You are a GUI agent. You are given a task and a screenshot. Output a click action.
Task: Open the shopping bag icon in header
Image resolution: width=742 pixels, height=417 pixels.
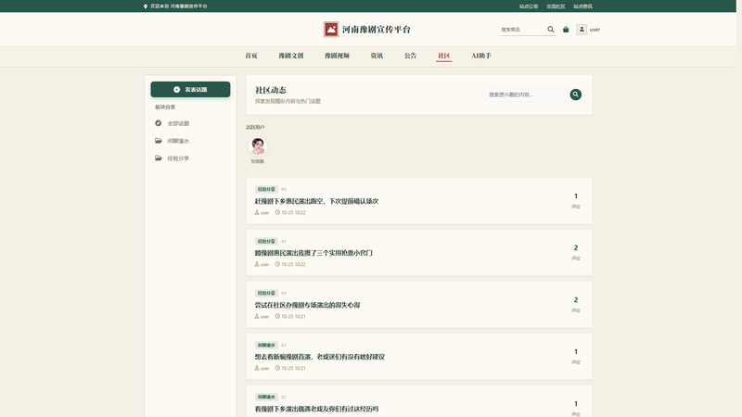pyautogui.click(x=566, y=30)
